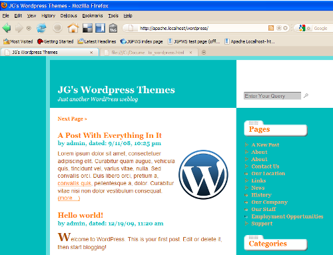
Task: Open Employment Opportunities page link
Action: [x=287, y=216]
